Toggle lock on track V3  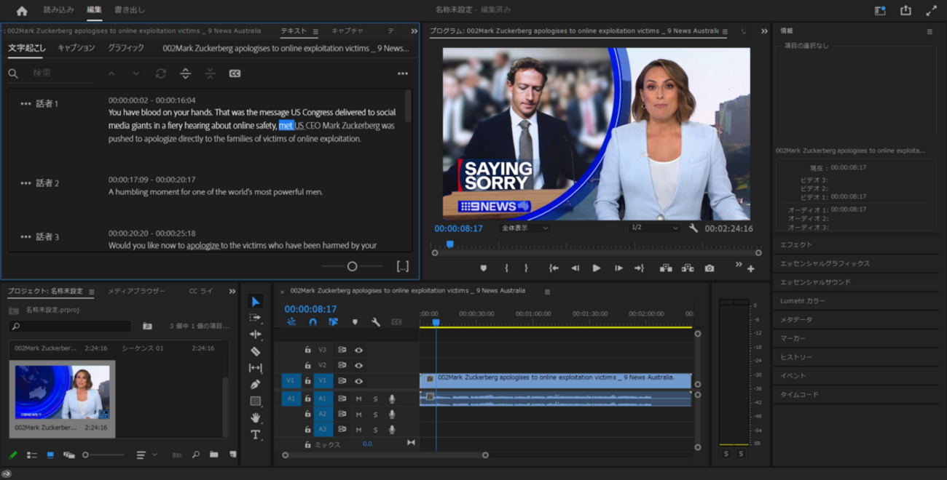pyautogui.click(x=307, y=350)
